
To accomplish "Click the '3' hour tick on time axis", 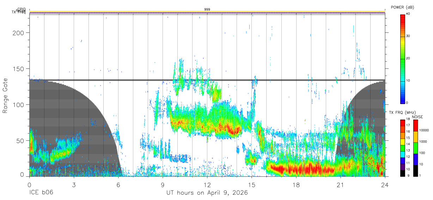I will (x=74, y=184).
